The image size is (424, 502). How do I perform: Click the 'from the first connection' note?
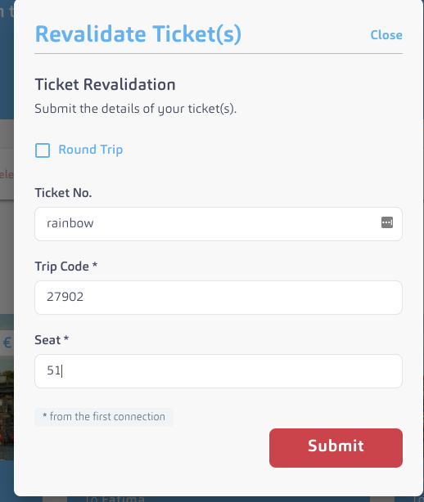(104, 417)
